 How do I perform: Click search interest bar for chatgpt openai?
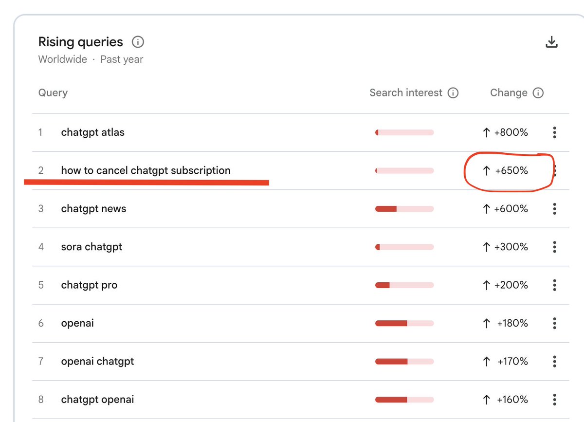tap(404, 400)
